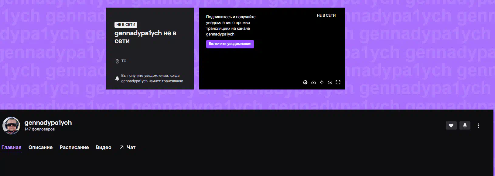Click the heart follow button
The width and height of the screenshot is (495, 176).
(451, 126)
